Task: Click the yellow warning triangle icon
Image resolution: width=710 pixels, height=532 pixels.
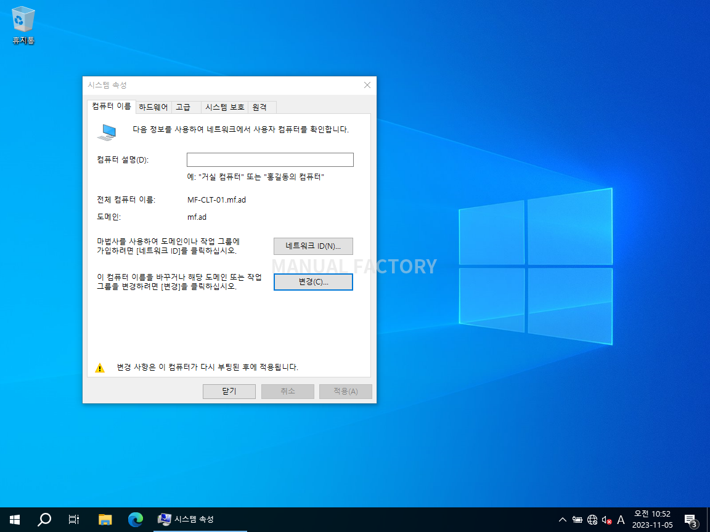Action: 100,368
